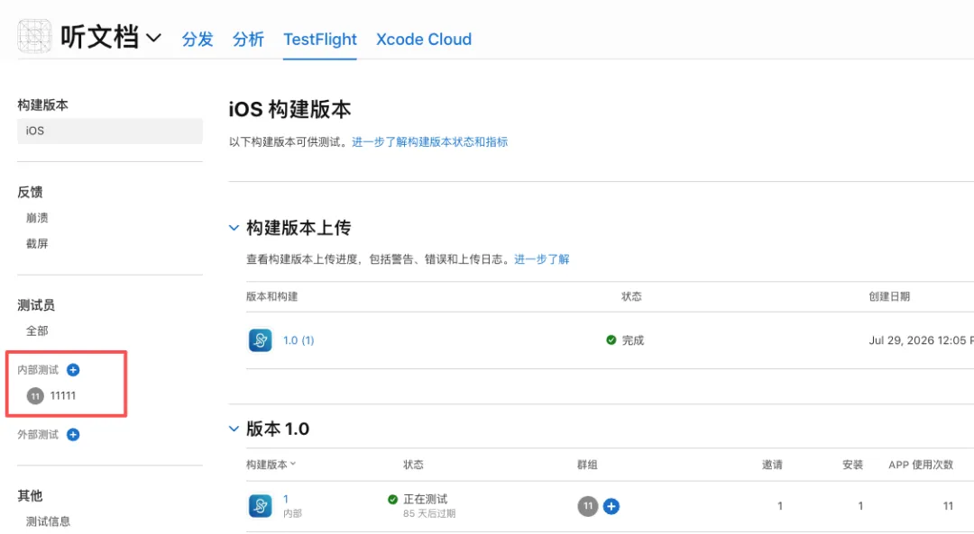
Task: Collapse the 构建版本上传 section
Action: point(234,228)
